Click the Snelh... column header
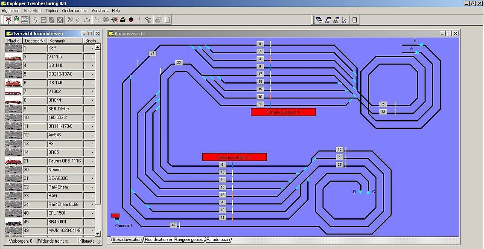Viewport: 484px width, 249px height. 92,41
